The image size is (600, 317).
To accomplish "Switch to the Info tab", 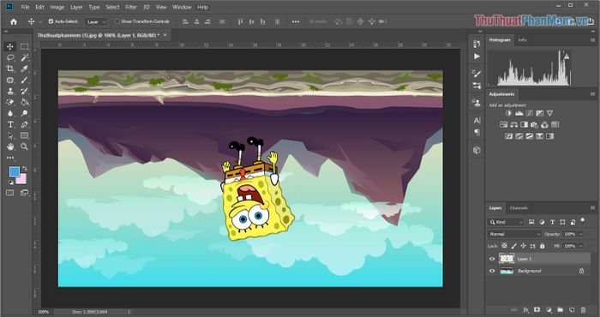I will pyautogui.click(x=522, y=39).
